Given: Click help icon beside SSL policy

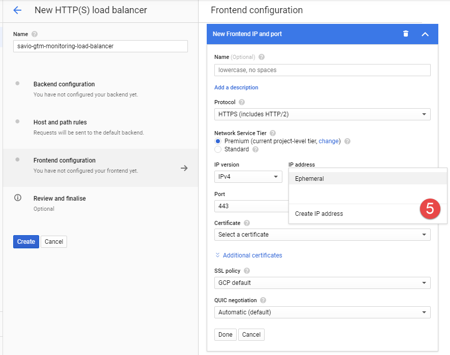Looking at the screenshot, I should (x=247, y=271).
